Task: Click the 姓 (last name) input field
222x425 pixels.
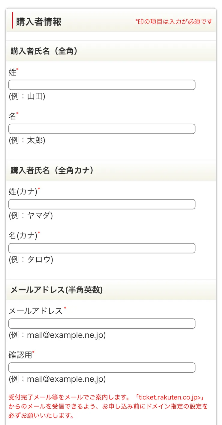Action: pos(102,85)
